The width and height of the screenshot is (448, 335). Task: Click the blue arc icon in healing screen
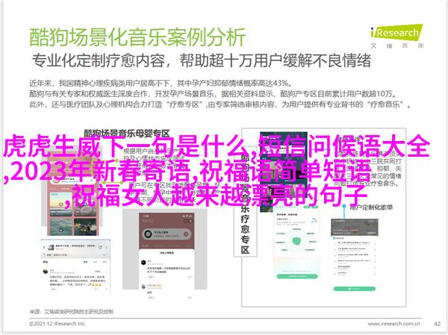click(314, 221)
